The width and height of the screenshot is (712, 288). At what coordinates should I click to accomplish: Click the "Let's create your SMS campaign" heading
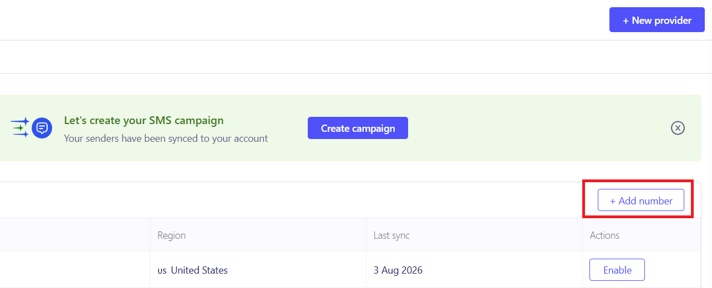coord(144,120)
